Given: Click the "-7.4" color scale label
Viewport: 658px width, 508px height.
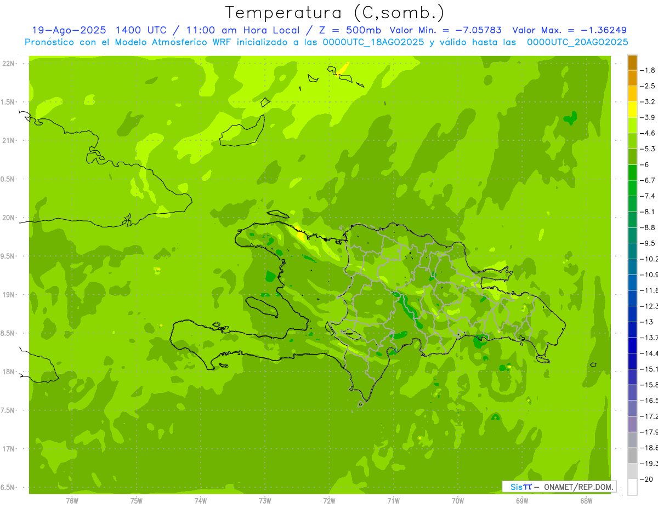Looking at the screenshot, I should (x=648, y=196).
